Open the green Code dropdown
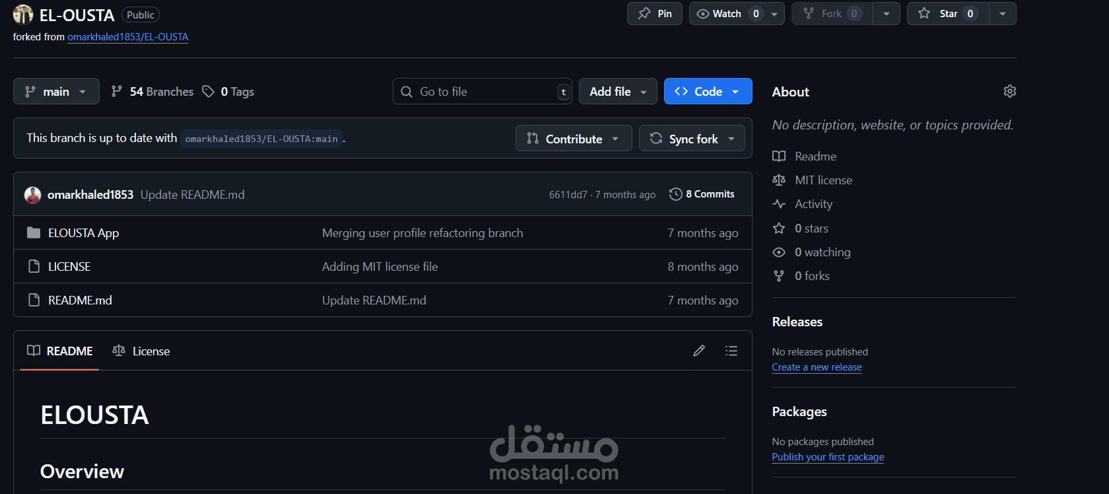The width and height of the screenshot is (1109, 494). 708,91
